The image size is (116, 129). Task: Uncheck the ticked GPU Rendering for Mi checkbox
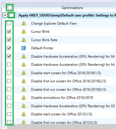[x=9, y=56]
